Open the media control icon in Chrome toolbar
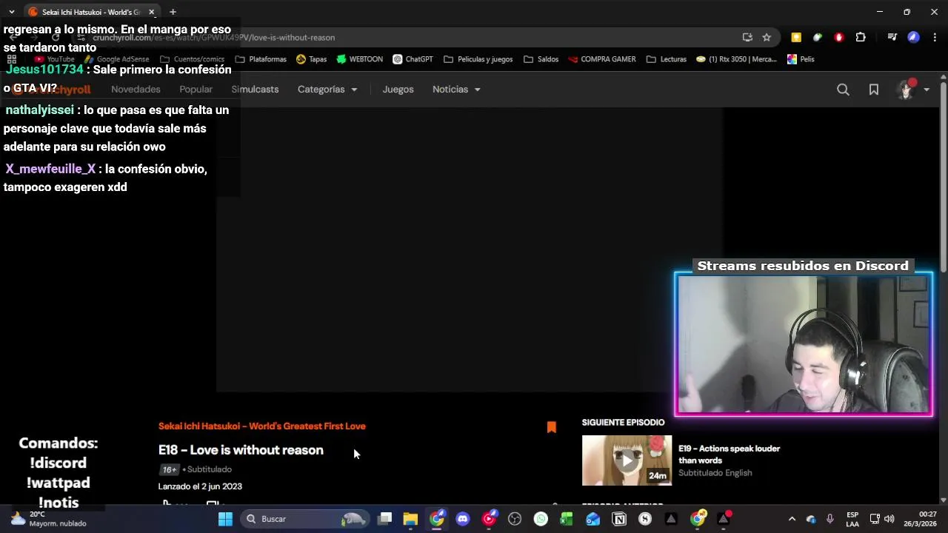948x533 pixels. pos(892,38)
